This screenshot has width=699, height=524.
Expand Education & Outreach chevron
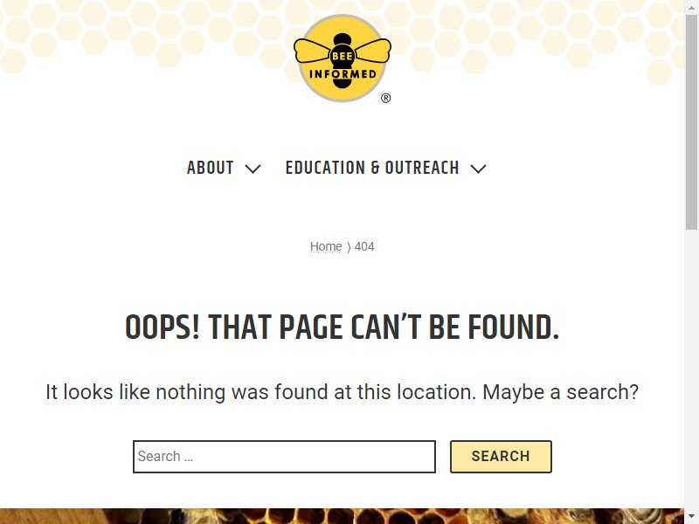(478, 169)
